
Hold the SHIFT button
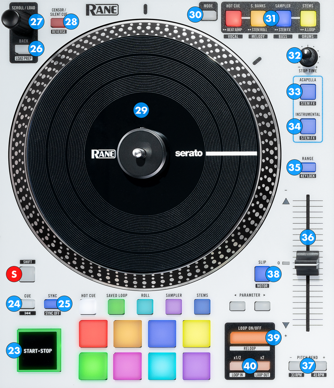tap(27, 274)
